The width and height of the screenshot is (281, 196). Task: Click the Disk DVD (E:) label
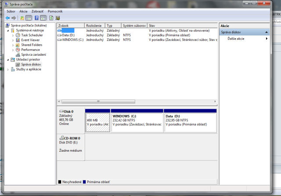[x=68, y=143]
